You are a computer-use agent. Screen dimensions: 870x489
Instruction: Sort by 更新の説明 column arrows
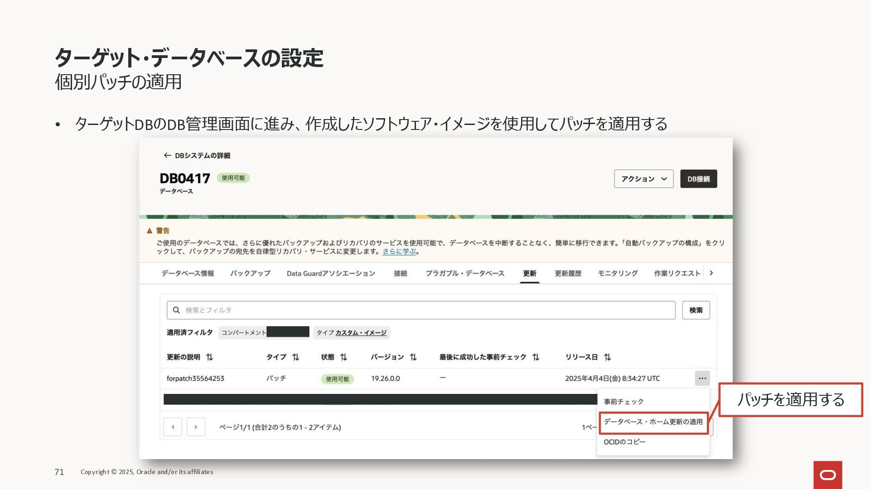[209, 357]
